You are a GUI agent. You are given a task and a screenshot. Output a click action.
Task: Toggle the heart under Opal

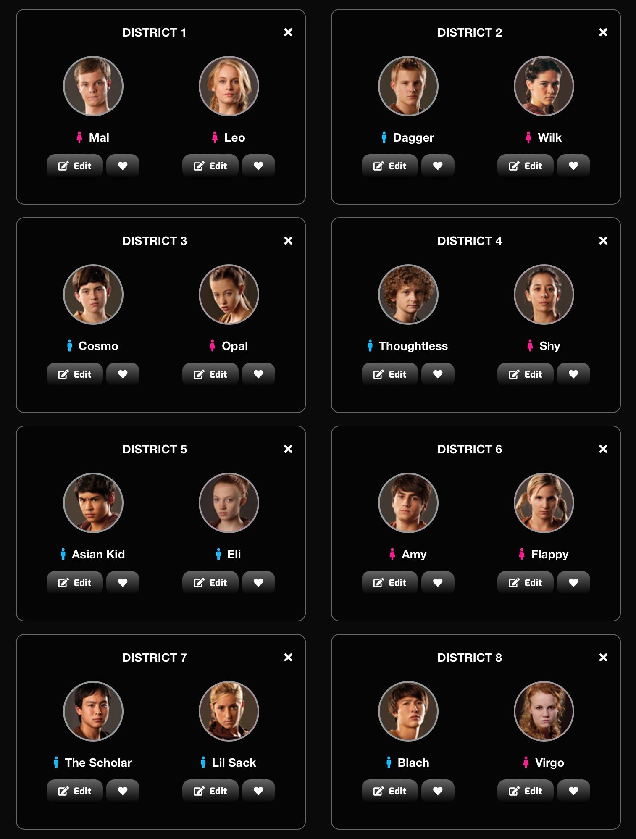tap(258, 374)
